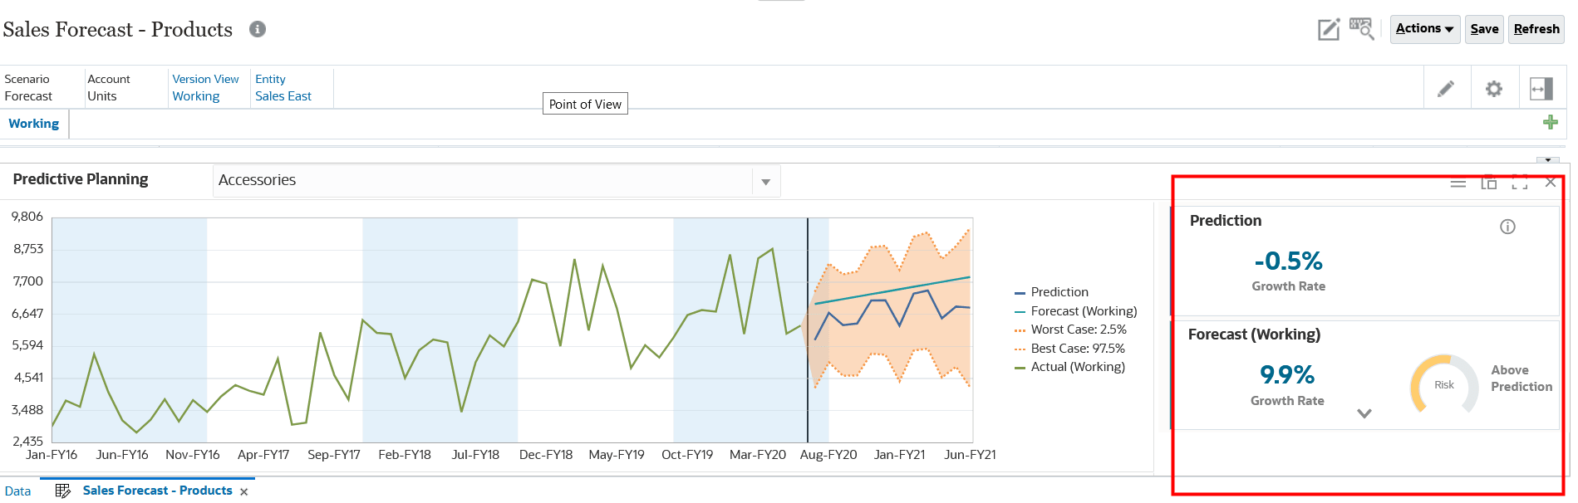Open the Predictive Planning panel menu icon

[1458, 183]
